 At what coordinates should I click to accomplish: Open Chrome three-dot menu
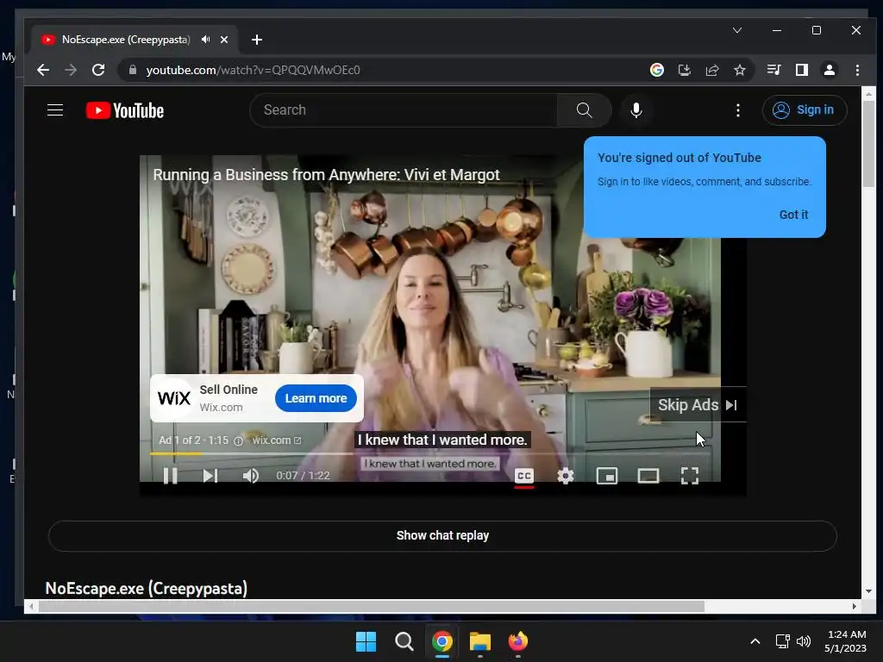[857, 70]
